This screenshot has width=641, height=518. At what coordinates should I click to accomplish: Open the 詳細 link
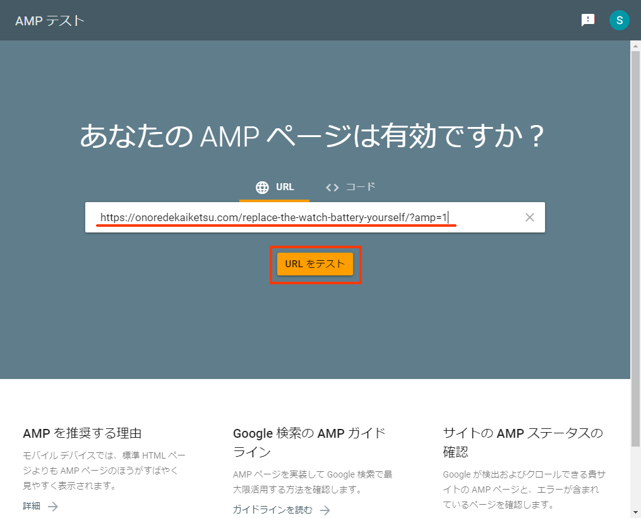[x=40, y=506]
